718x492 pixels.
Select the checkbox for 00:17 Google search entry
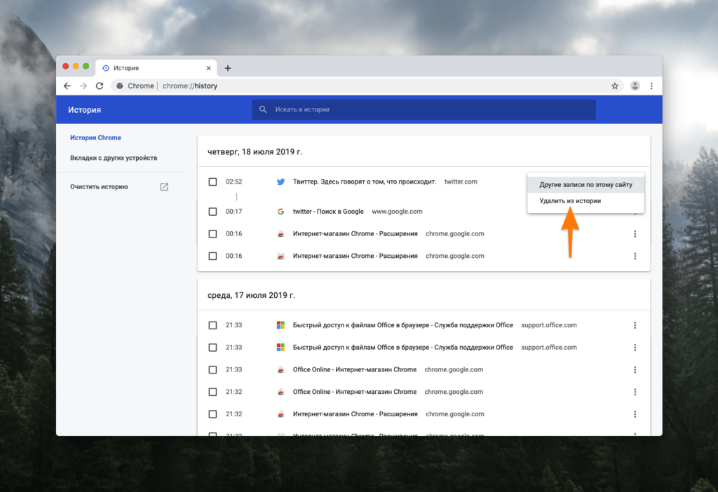coord(212,212)
